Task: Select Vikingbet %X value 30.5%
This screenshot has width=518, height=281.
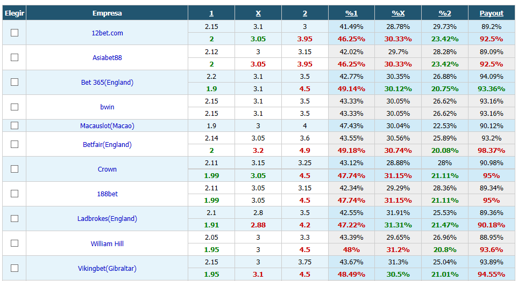Action: (x=398, y=275)
